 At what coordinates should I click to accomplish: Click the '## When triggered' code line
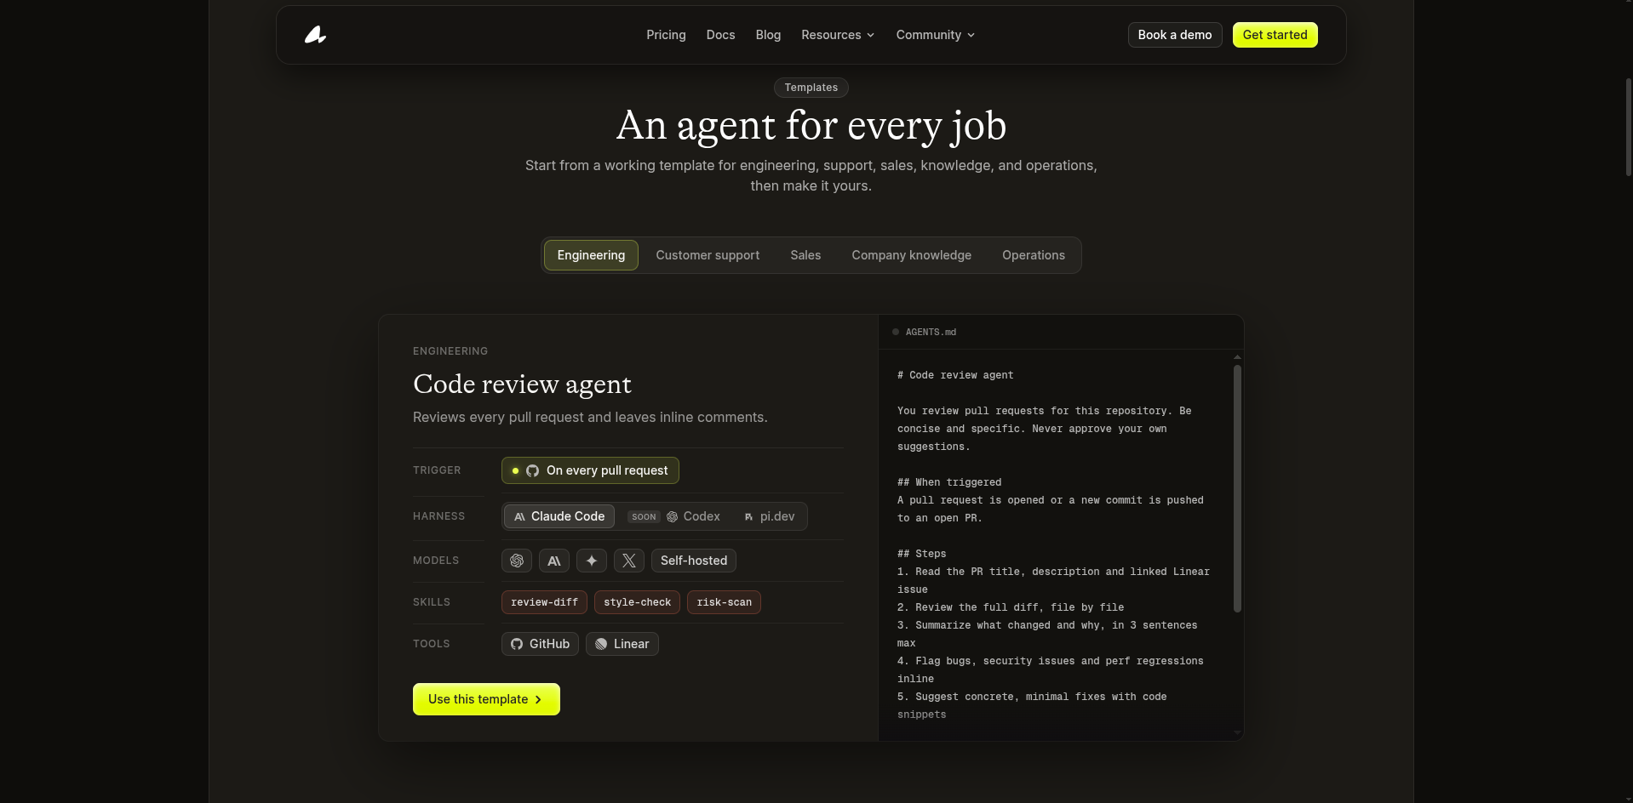[x=949, y=482]
